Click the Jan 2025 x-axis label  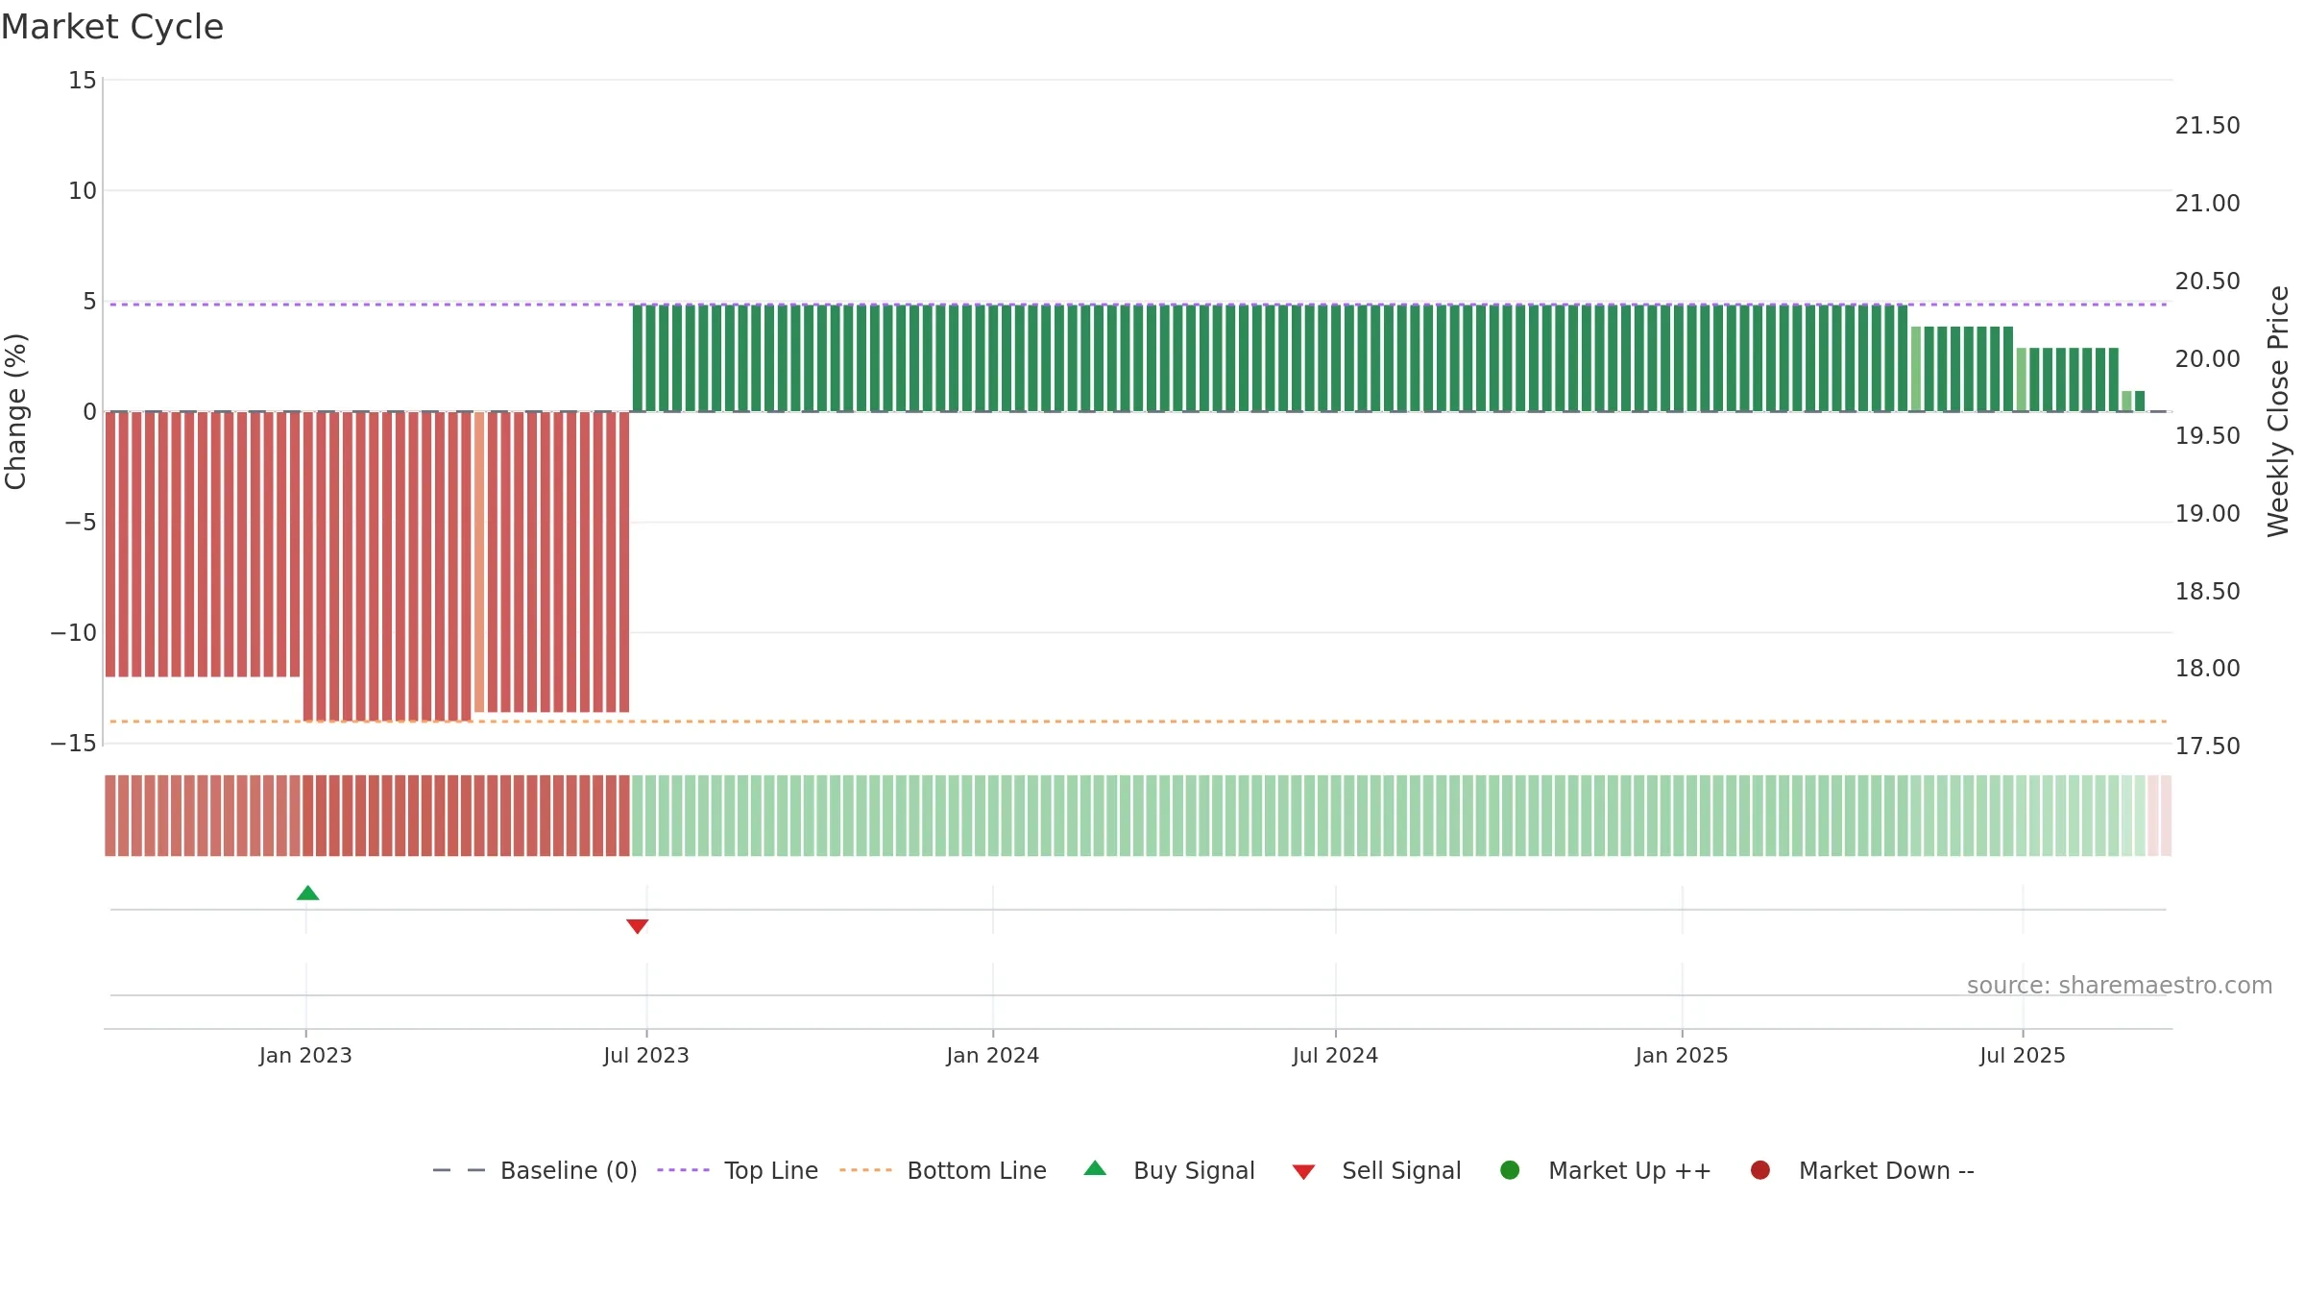click(x=1682, y=1055)
